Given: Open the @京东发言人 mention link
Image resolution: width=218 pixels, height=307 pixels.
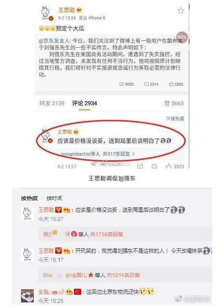Looking at the screenshot, I should pos(54,41).
